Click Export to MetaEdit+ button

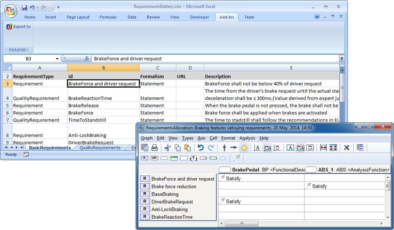18,27
